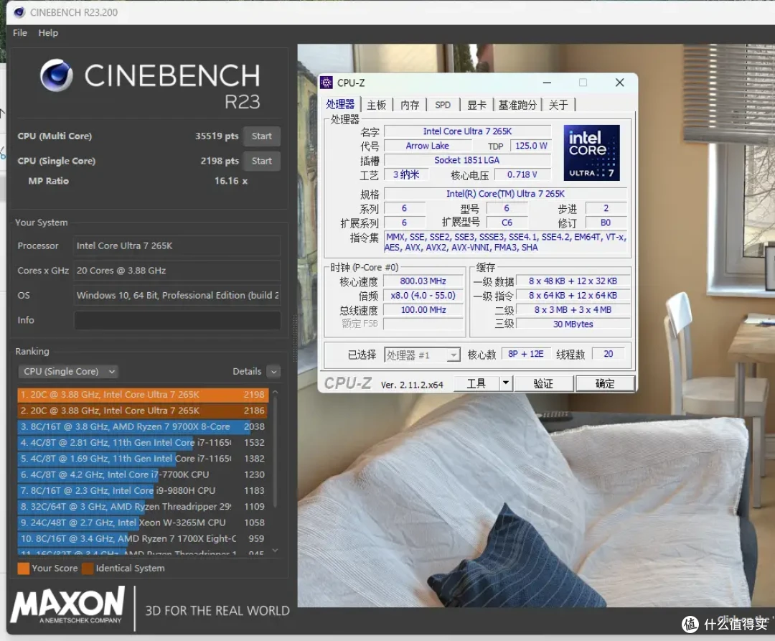The image size is (775, 641).
Task: Open the CPU (Single Core) ranking dropdown
Action: click(68, 371)
